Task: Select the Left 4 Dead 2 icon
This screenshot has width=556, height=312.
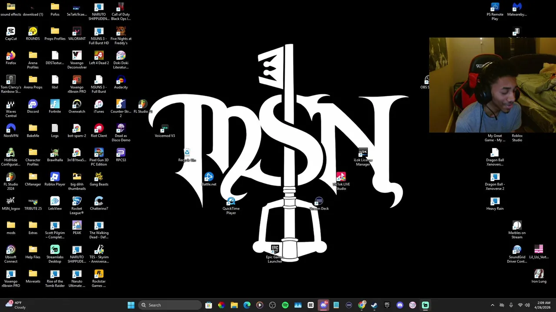Action: (99, 58)
